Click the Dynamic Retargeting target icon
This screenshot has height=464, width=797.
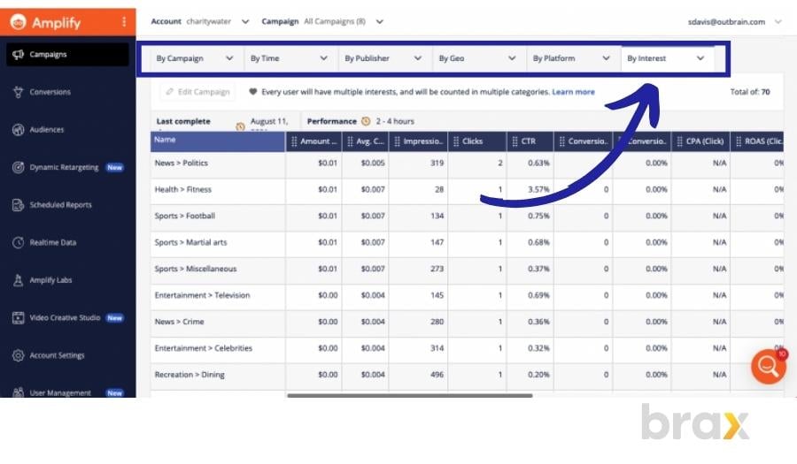[18, 167]
